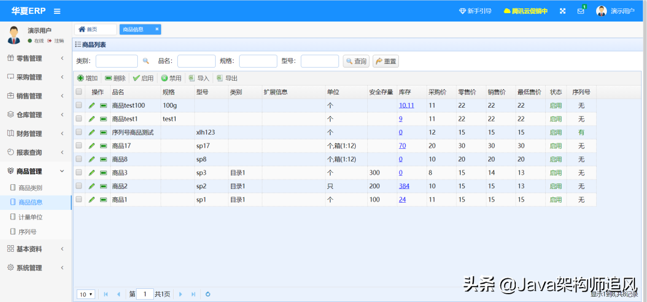This screenshot has height=302, width=647.
Task: Open stock link 10.11 for 商品test100
Action: click(406, 105)
